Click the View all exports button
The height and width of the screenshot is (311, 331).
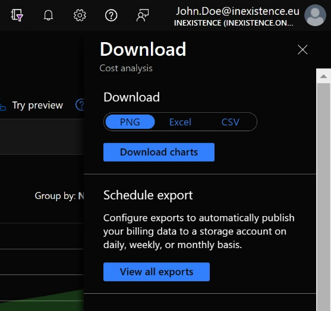pyautogui.click(x=156, y=272)
